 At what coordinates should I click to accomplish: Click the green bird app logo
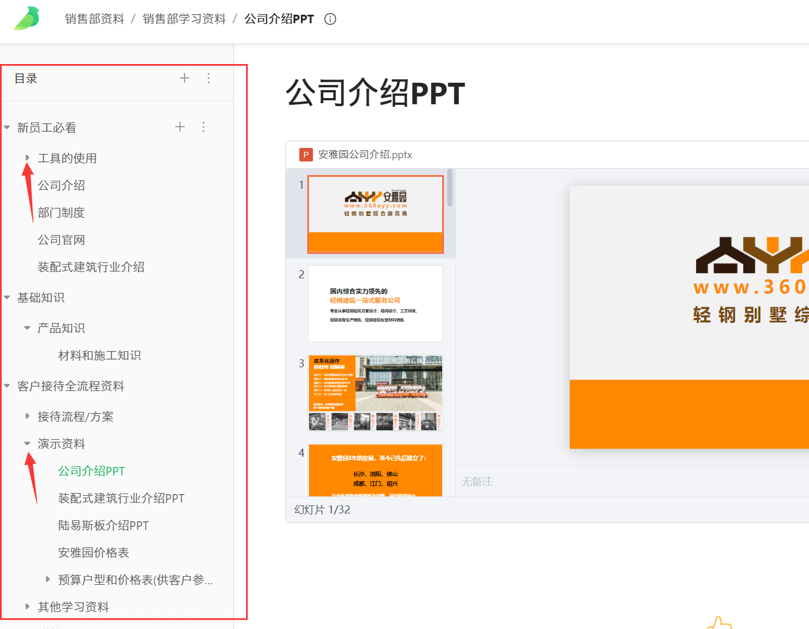[x=27, y=18]
